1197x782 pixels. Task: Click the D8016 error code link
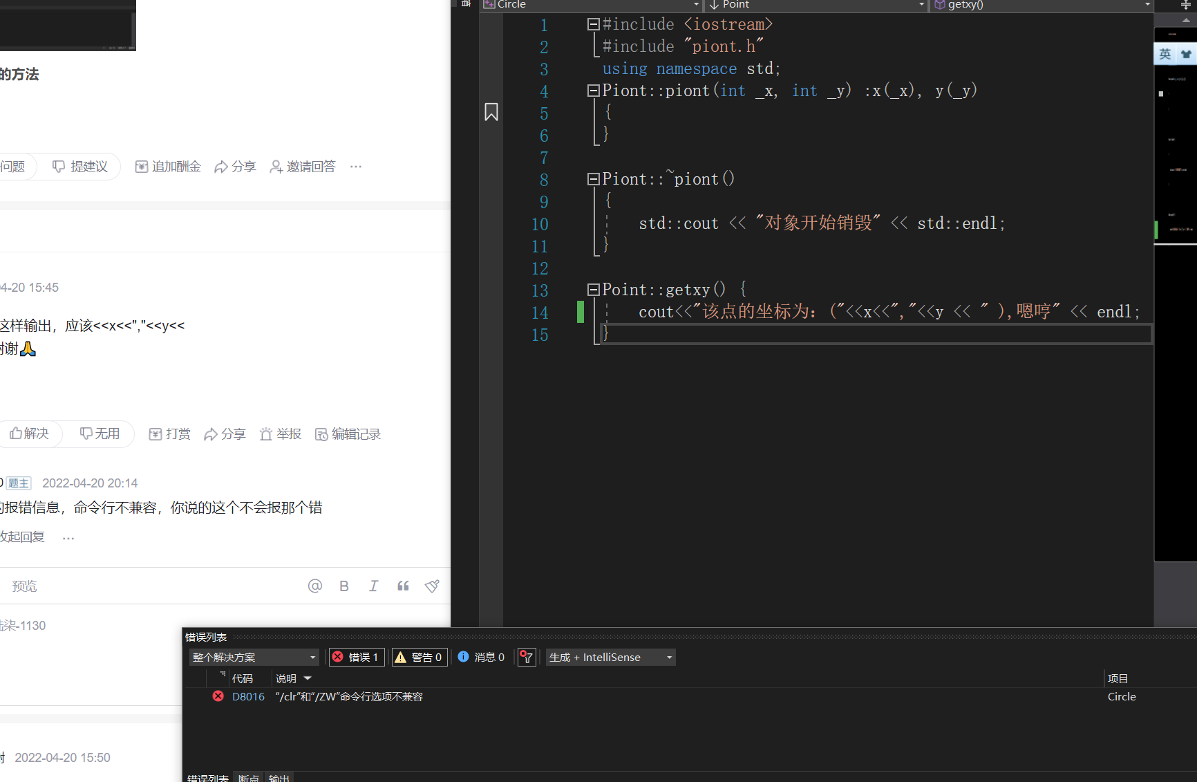[x=248, y=696]
